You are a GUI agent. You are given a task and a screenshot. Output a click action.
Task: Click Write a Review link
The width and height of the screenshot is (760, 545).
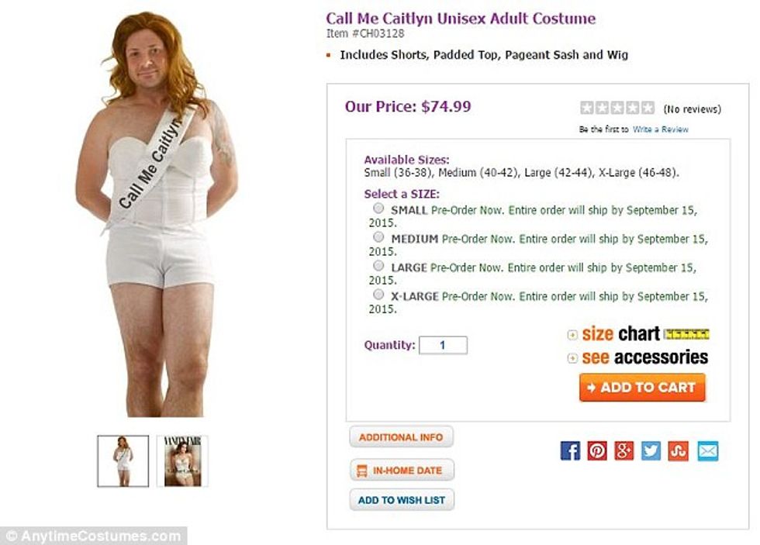coord(660,129)
